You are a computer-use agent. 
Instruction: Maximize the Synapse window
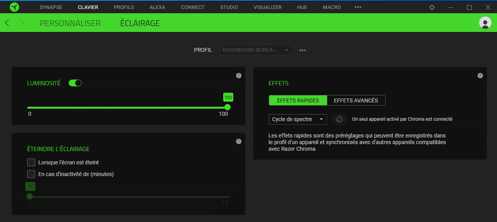tap(469, 7)
